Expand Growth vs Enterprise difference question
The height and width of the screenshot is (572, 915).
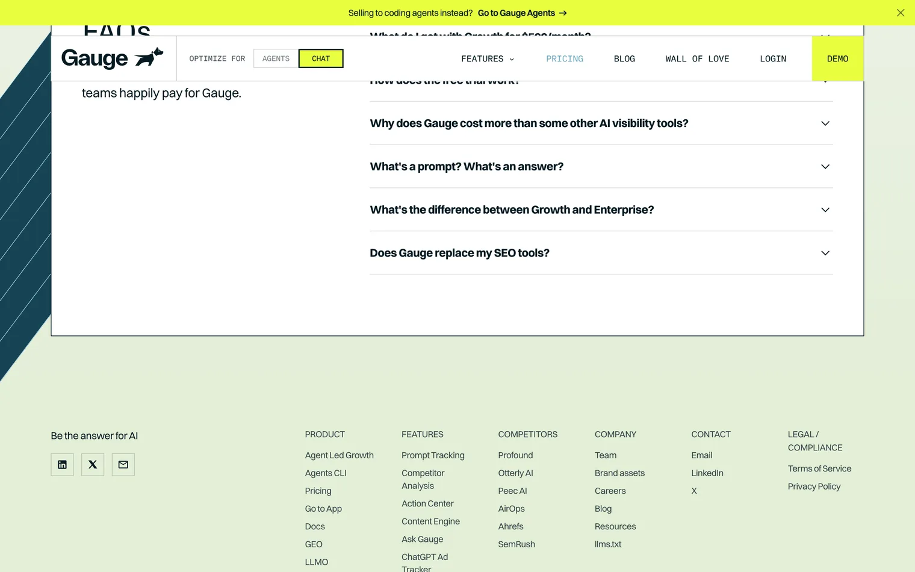click(x=601, y=210)
